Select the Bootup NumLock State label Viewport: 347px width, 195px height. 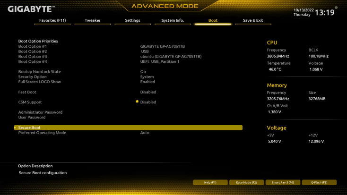[39, 72]
